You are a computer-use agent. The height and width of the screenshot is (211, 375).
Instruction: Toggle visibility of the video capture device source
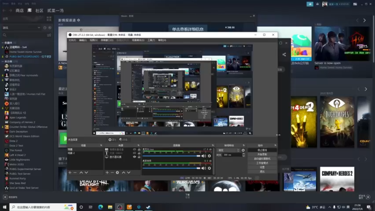coord(135,149)
